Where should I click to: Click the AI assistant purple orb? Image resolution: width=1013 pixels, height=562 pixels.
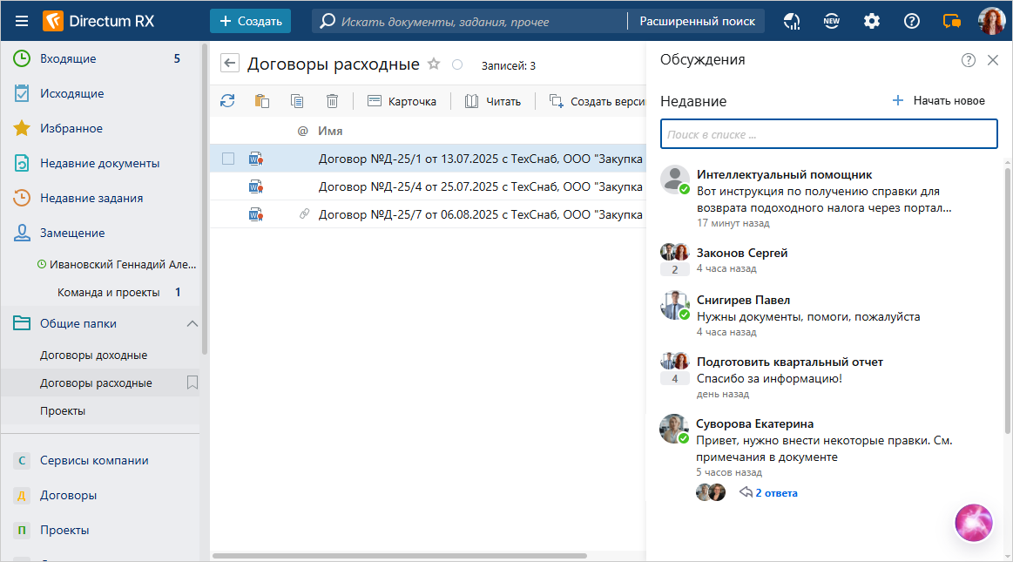pyautogui.click(x=974, y=523)
